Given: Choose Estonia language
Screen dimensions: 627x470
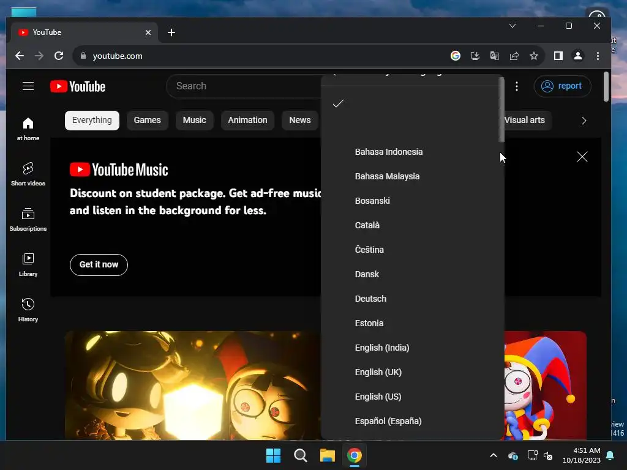Looking at the screenshot, I should 410,323.
